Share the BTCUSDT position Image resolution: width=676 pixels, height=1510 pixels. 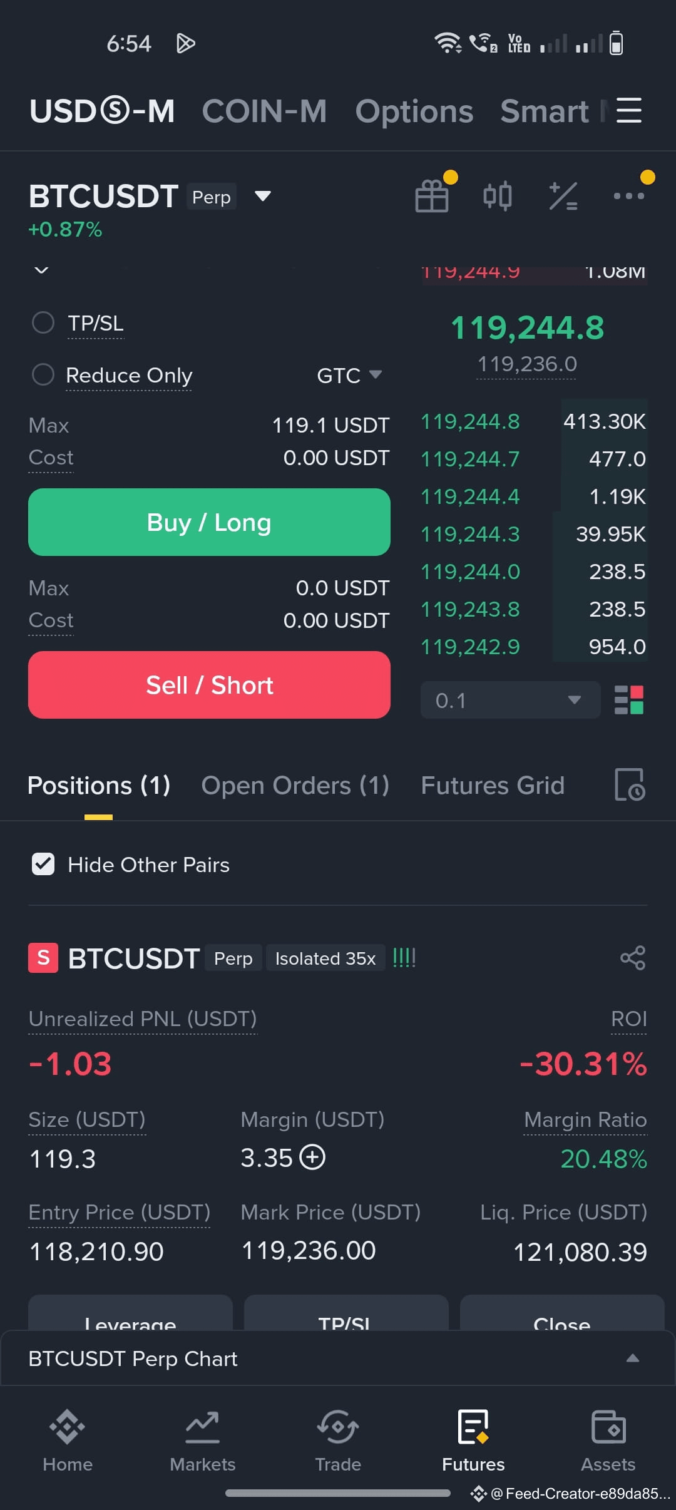coord(633,958)
